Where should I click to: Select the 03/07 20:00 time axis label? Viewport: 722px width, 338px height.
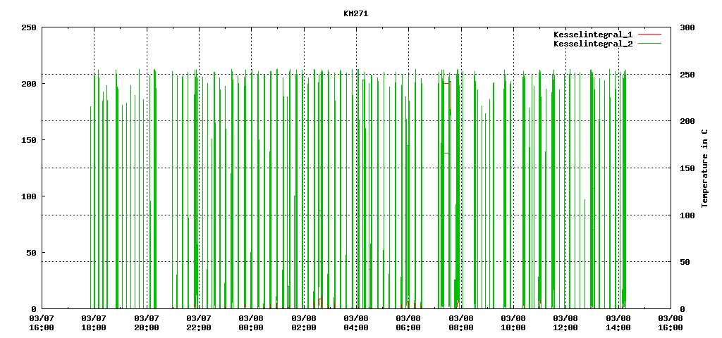tap(147, 323)
